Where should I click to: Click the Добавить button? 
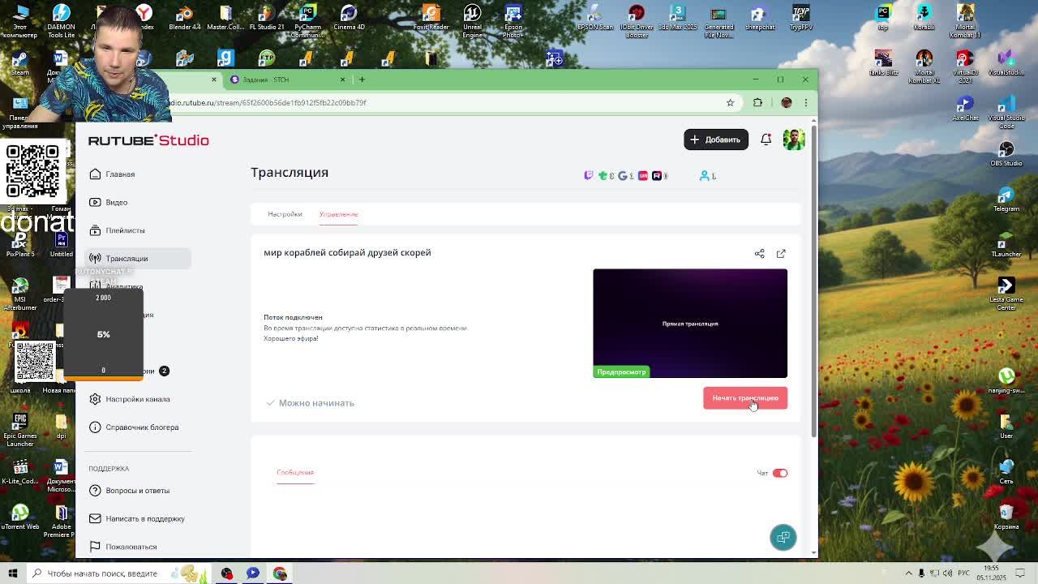[716, 140]
